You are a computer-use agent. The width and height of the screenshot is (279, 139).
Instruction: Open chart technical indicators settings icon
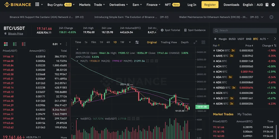tap(137, 42)
